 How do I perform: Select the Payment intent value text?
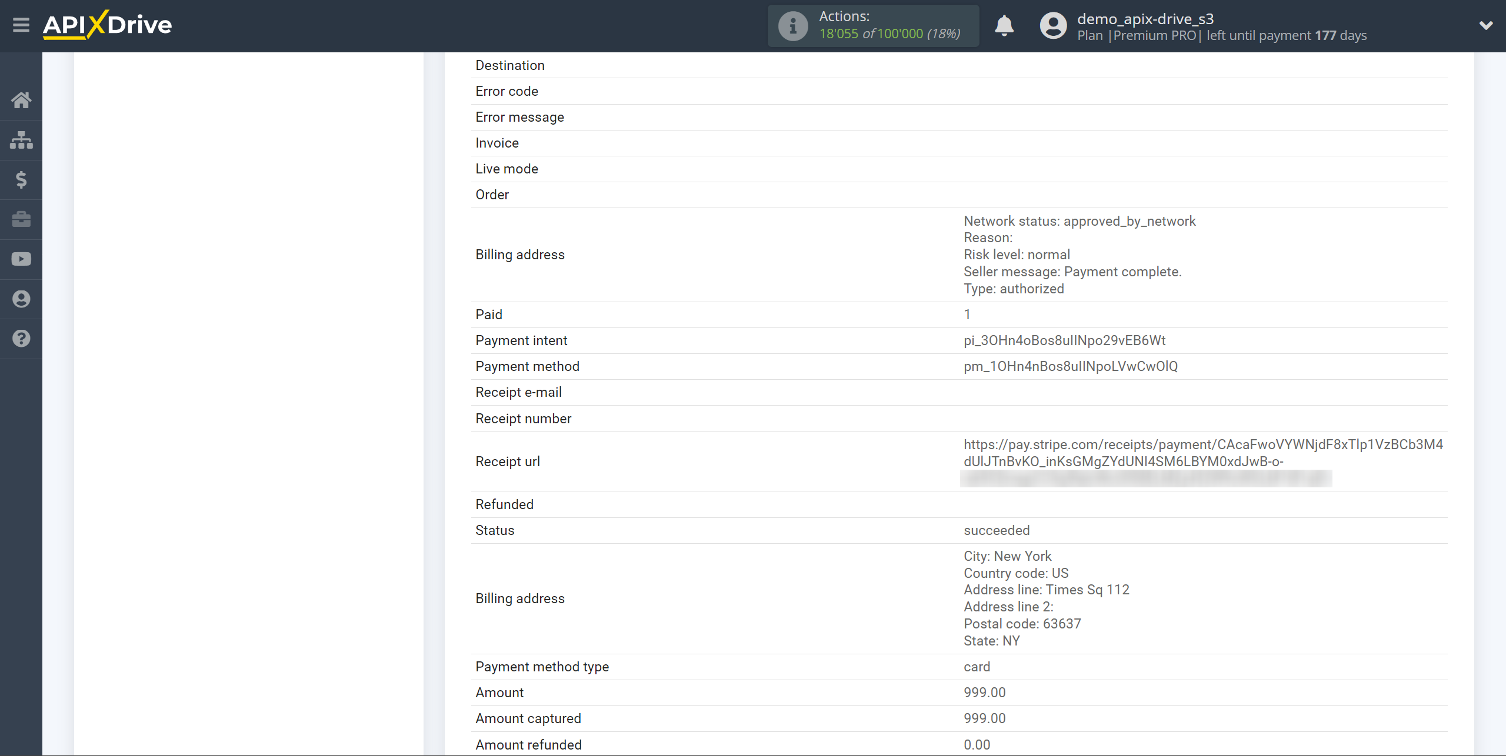point(1064,340)
